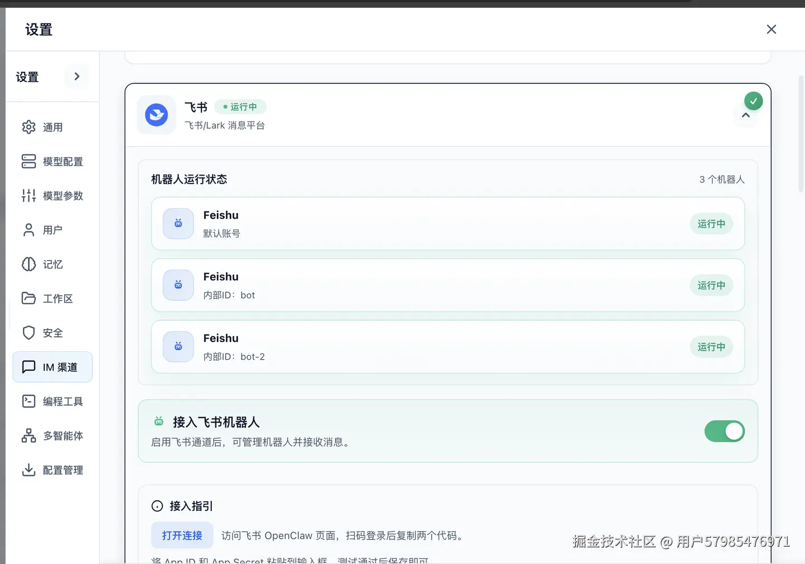Click the text '内部ID: bot-2'
The height and width of the screenshot is (564, 805).
[234, 356]
